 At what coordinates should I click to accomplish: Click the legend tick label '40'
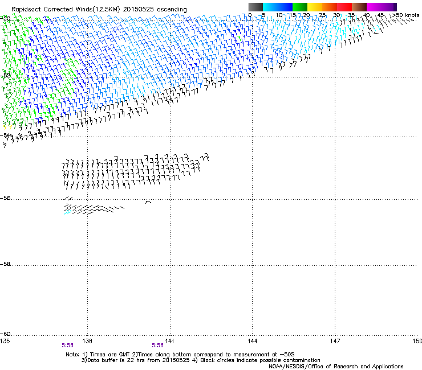pyautogui.click(x=366, y=15)
